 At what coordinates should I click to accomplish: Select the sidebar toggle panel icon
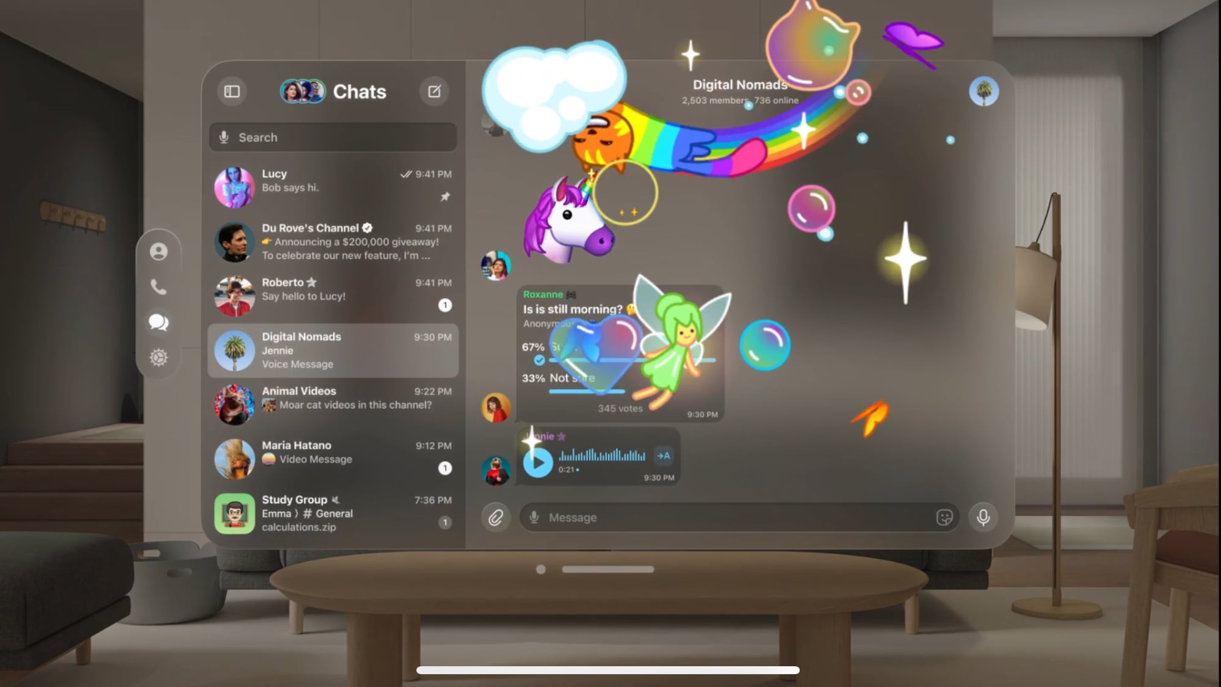click(x=233, y=90)
